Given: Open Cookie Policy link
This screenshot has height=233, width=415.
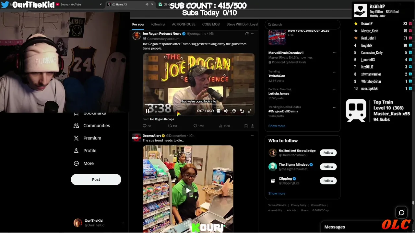Looking at the screenshot, I should [318, 205].
